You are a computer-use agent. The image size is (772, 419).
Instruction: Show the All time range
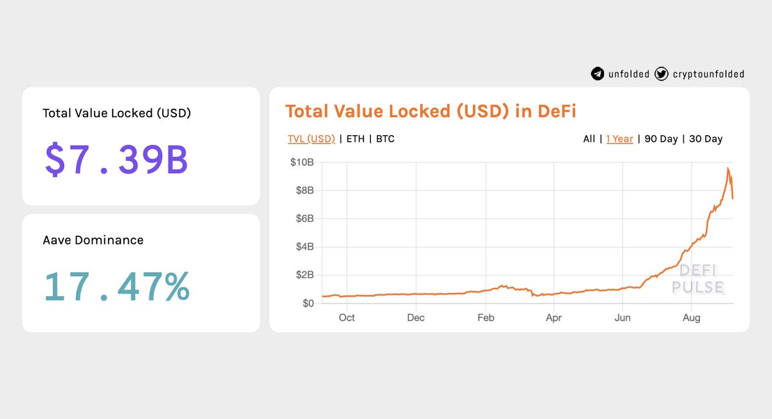[589, 139]
